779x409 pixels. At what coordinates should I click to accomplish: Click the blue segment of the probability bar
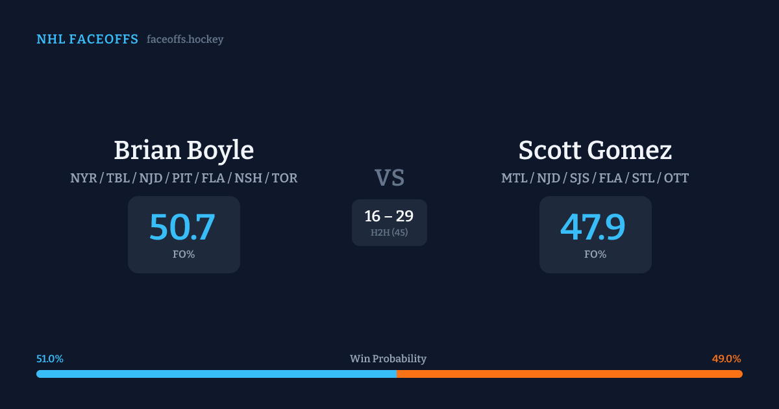[216, 374]
